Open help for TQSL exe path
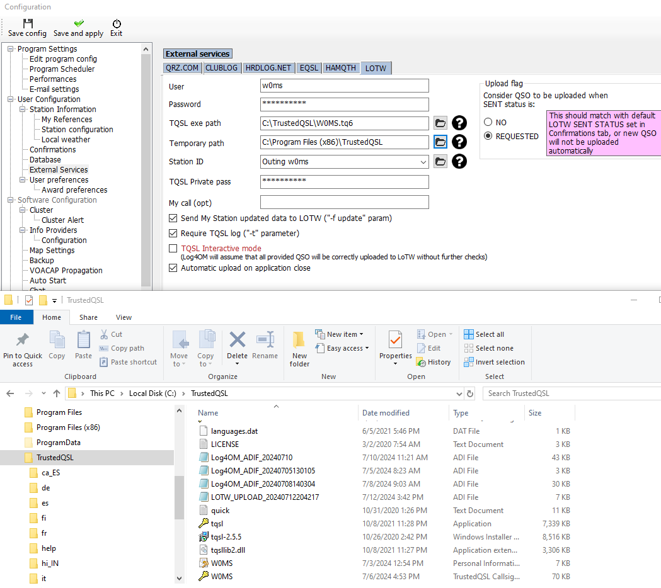 click(459, 123)
